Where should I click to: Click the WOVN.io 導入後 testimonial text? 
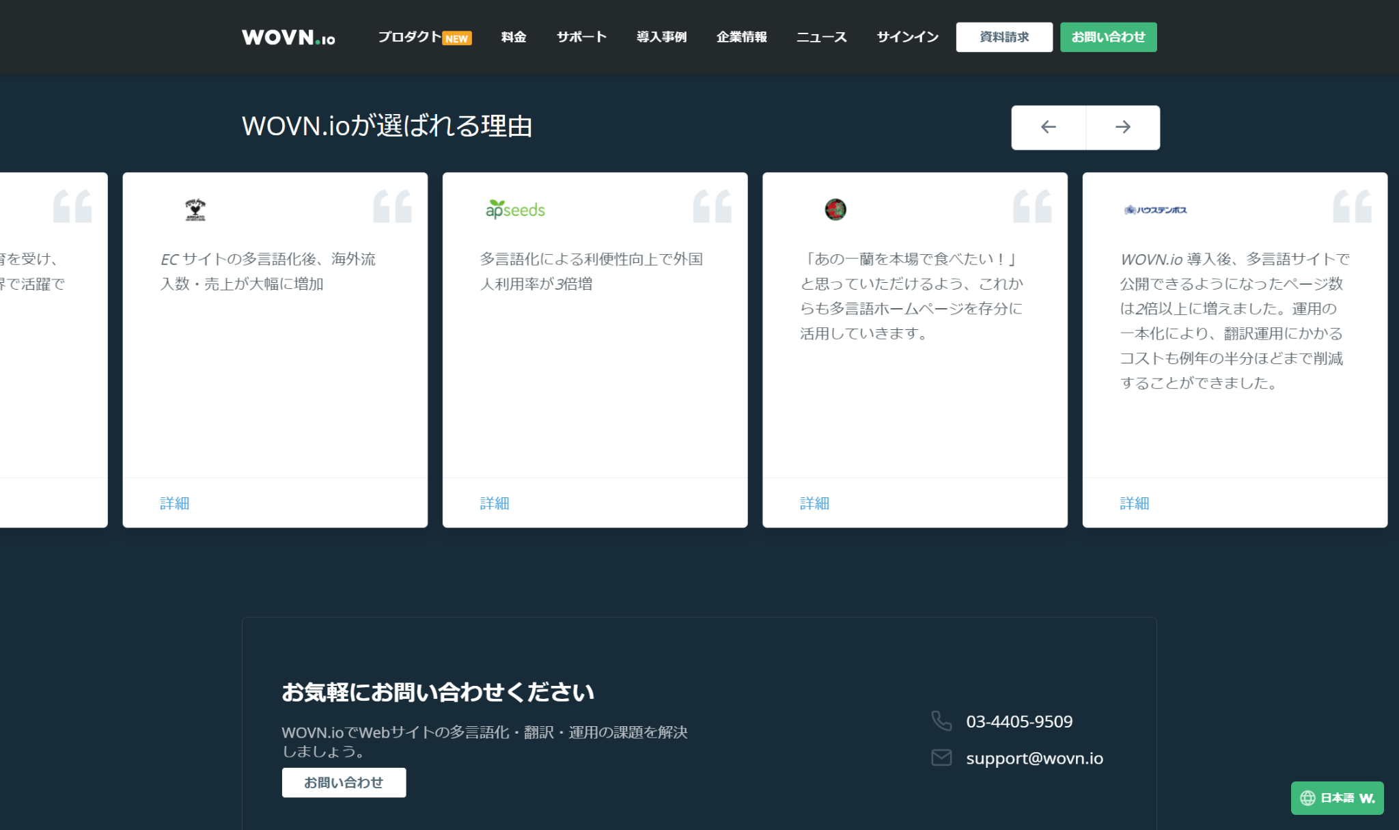[1234, 320]
